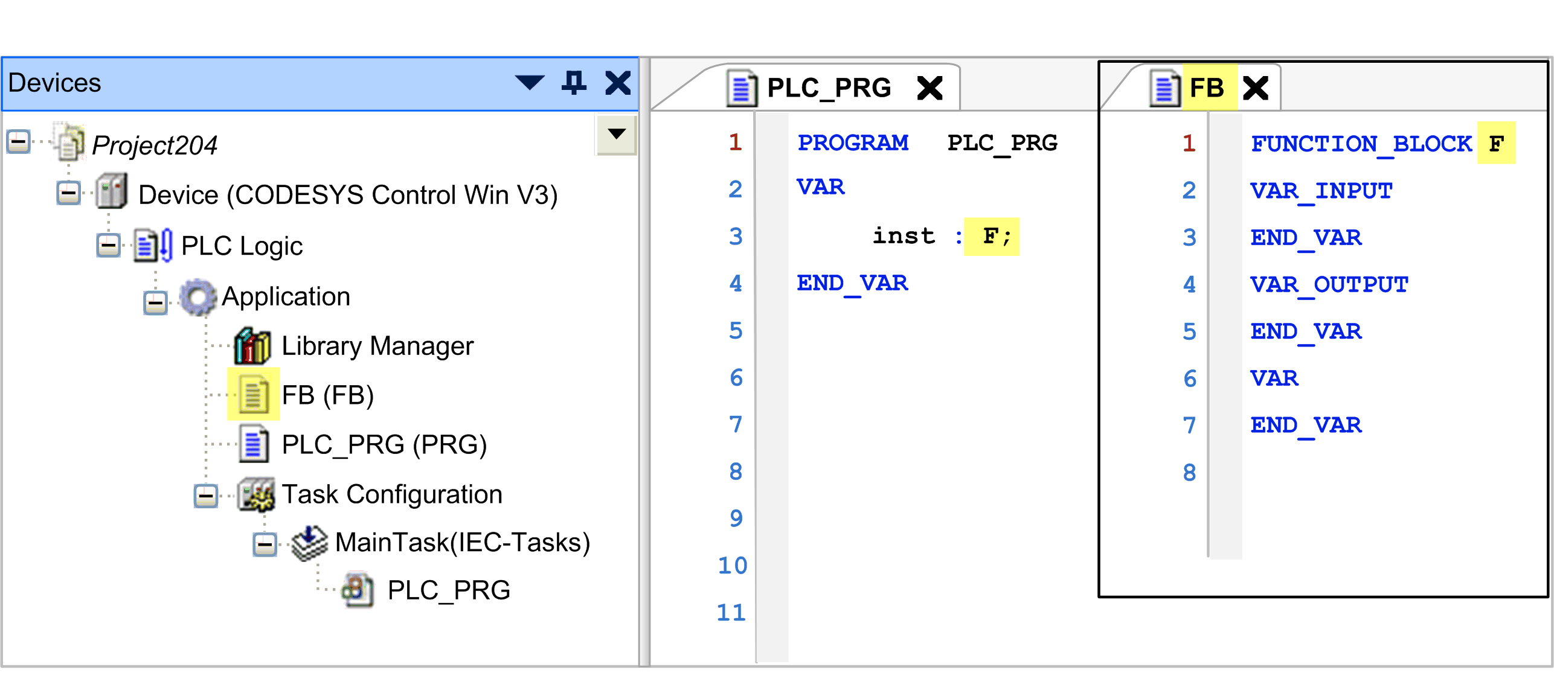Collapse the Device node
The width and height of the screenshot is (1554, 693).
coord(68,194)
